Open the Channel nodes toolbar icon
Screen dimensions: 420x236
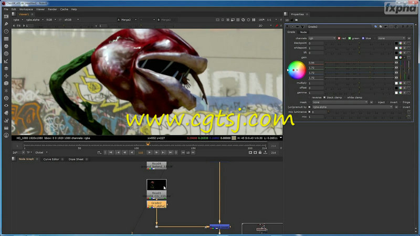coord(6,39)
